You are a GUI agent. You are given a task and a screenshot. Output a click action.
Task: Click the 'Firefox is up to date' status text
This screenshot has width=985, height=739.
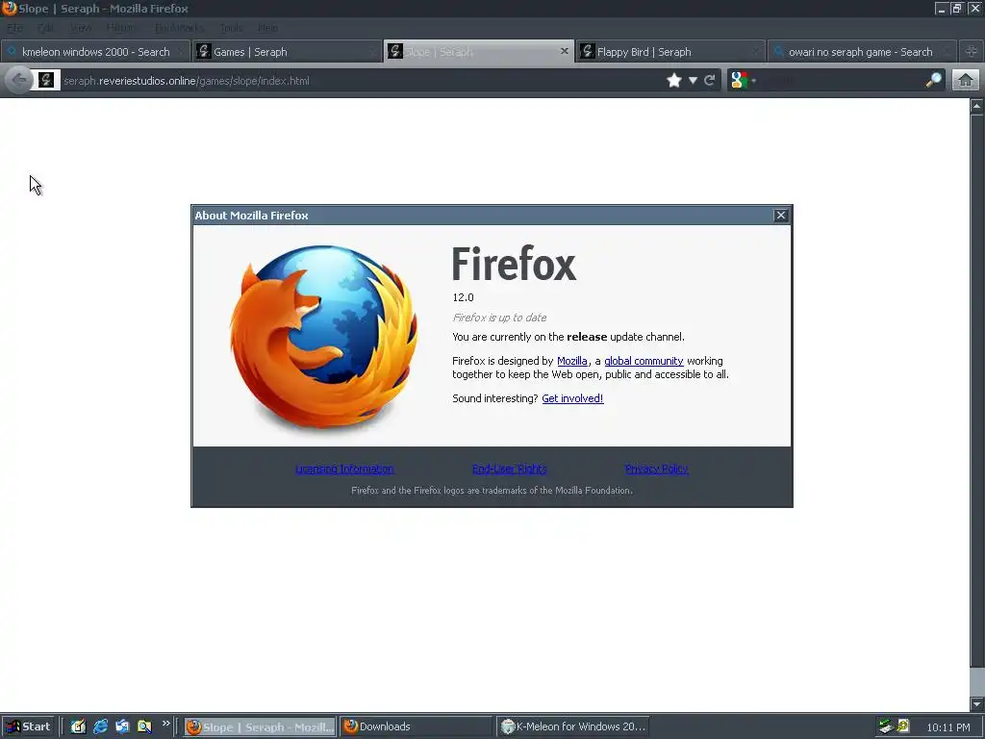coord(499,318)
